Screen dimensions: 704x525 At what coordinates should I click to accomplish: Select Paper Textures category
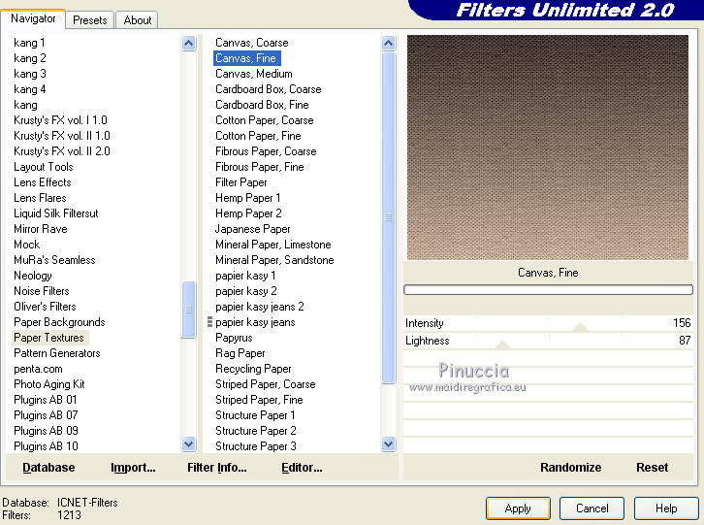(x=48, y=338)
